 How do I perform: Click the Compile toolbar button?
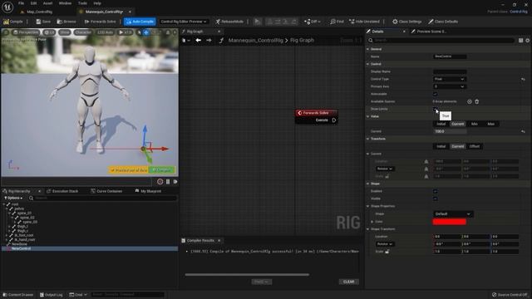tap(13, 22)
